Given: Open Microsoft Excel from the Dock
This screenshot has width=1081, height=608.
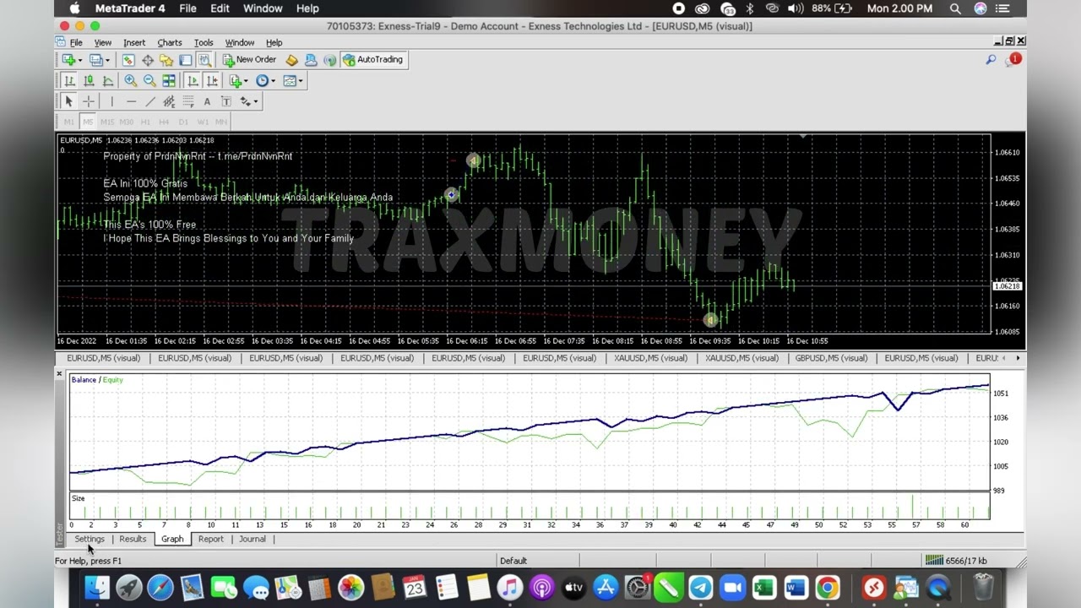Looking at the screenshot, I should coord(764,587).
